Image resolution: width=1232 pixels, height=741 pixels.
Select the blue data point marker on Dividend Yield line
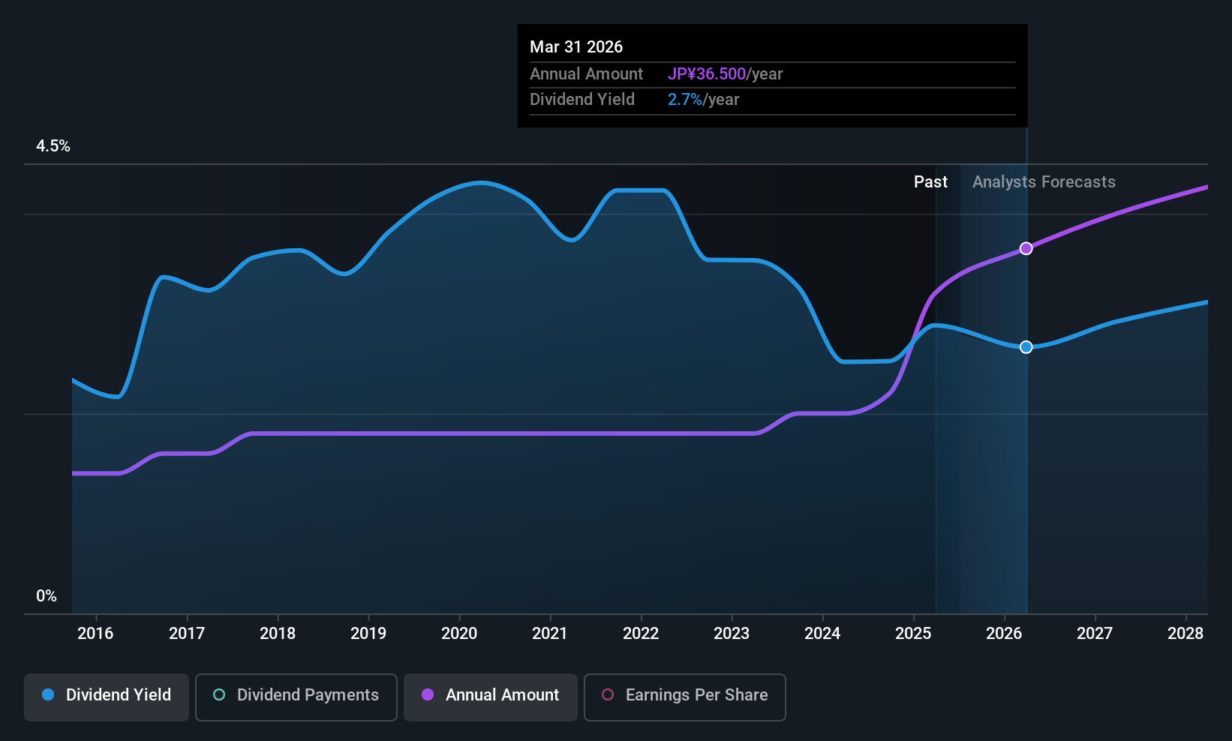[x=1026, y=346]
